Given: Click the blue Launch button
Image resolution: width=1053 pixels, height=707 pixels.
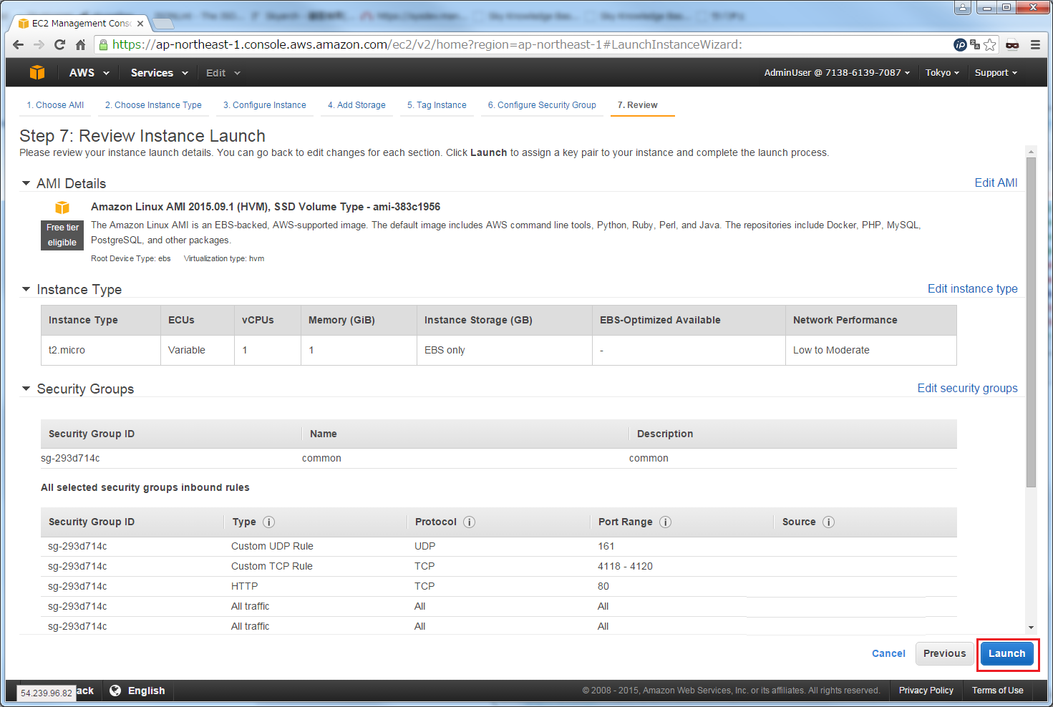Looking at the screenshot, I should pos(1006,653).
